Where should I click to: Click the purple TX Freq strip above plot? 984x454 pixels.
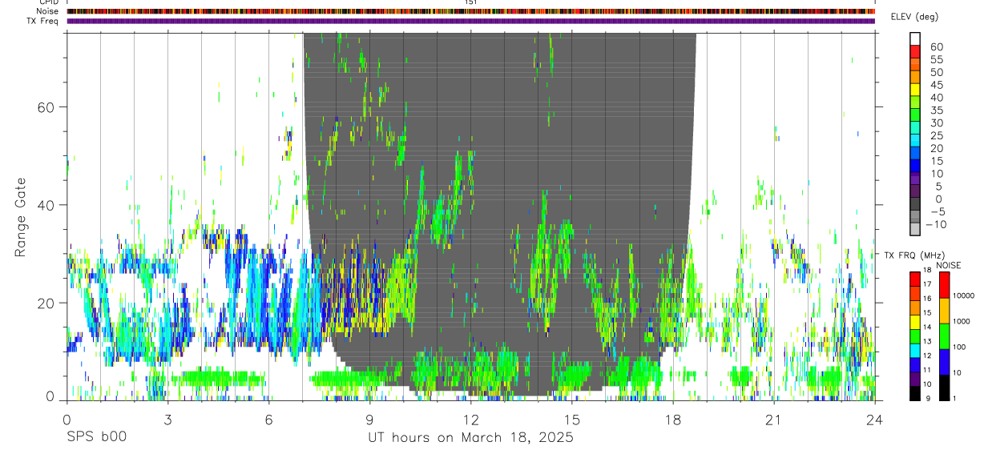point(471,21)
